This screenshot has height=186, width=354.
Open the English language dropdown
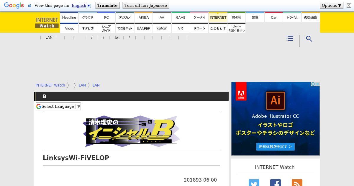[81, 5]
